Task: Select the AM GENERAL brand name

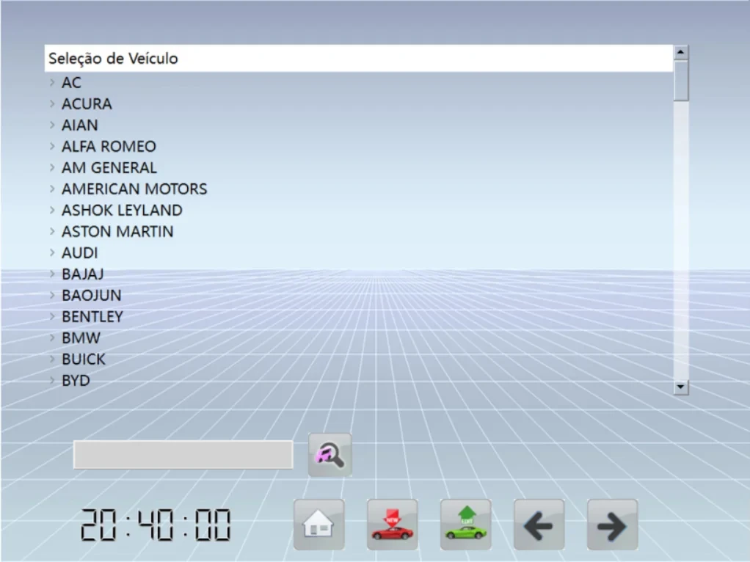Action: (109, 168)
